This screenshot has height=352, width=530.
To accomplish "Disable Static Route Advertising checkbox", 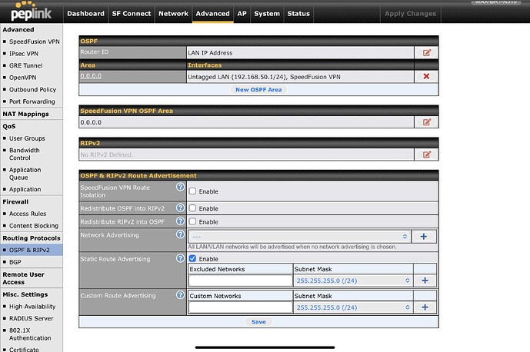I will (192, 258).
